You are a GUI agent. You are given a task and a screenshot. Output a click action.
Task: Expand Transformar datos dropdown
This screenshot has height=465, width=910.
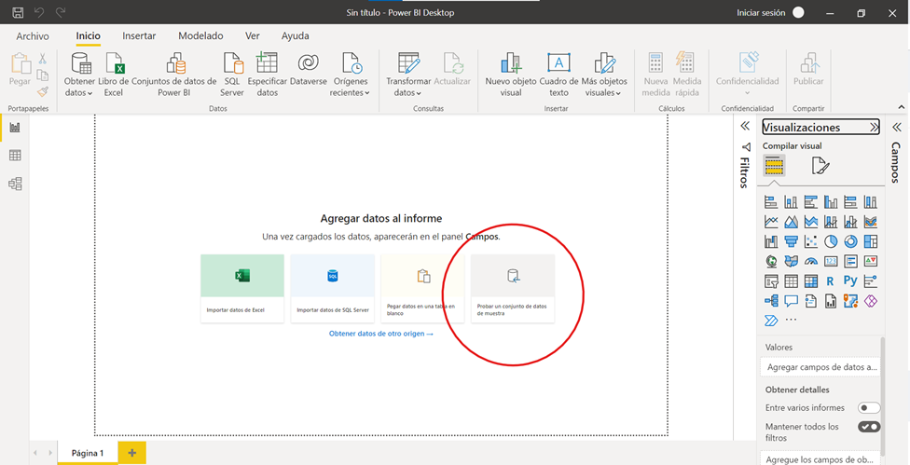pyautogui.click(x=408, y=75)
